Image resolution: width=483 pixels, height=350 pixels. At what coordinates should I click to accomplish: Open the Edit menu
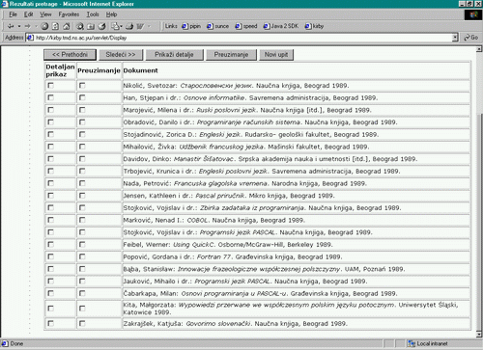coord(28,14)
